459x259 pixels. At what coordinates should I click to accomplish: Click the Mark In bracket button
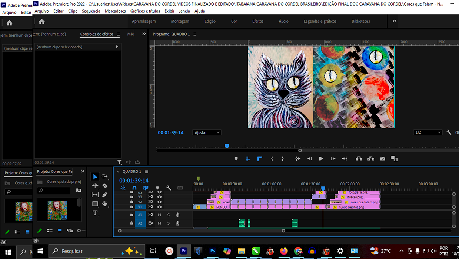[272, 159]
